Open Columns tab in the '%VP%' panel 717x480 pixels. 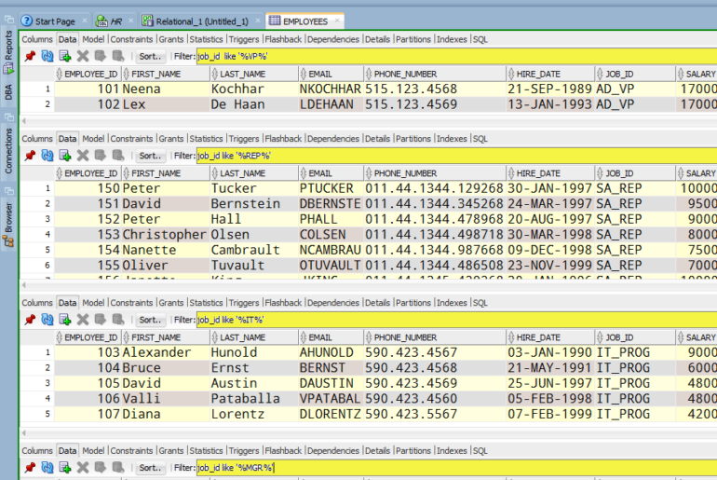click(37, 39)
